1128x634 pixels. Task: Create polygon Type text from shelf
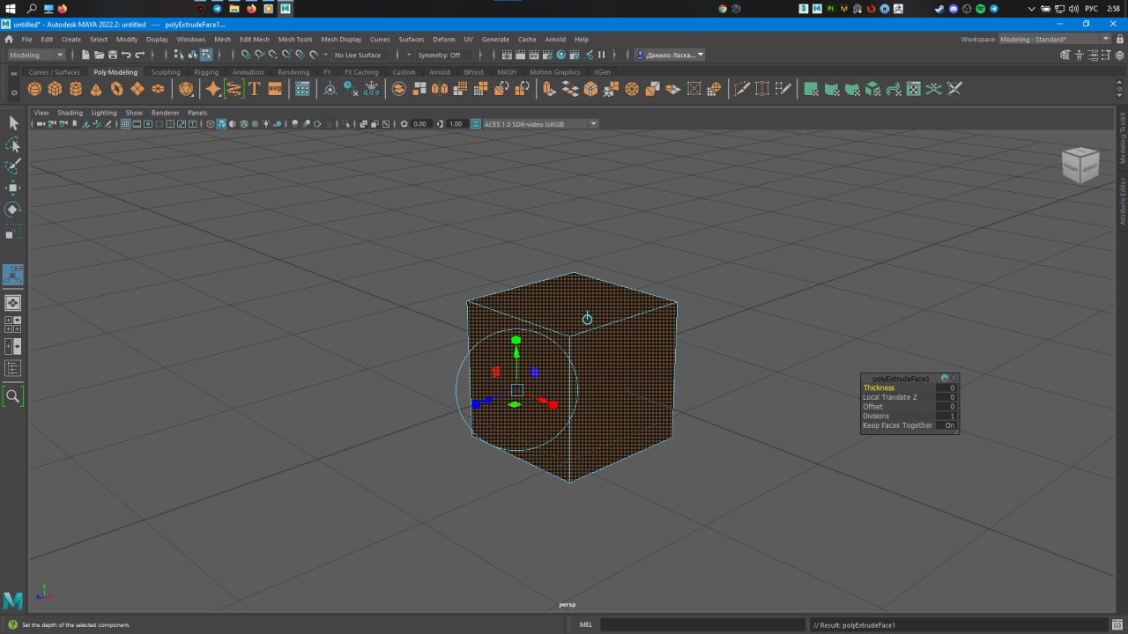point(255,89)
